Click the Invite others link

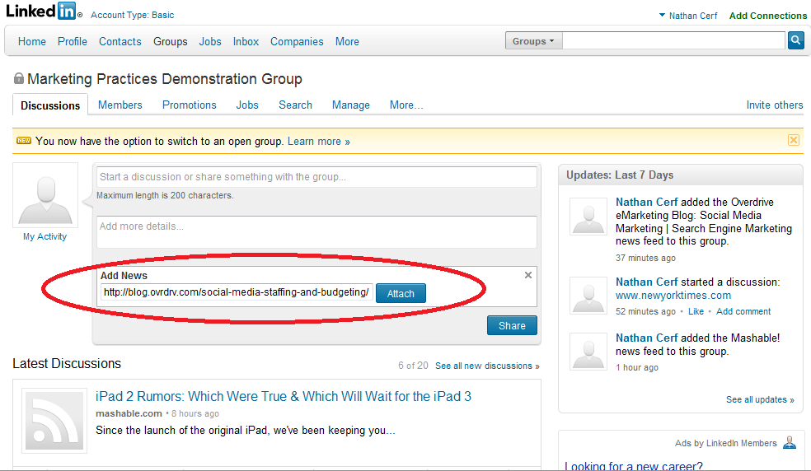[x=775, y=105]
